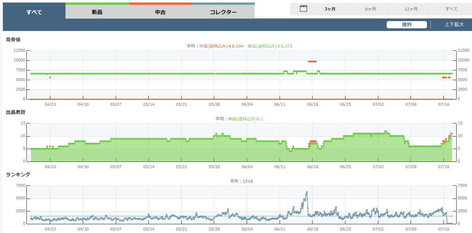Click the calendar icon
Image resolution: width=472 pixels, height=233 pixels.
point(303,9)
